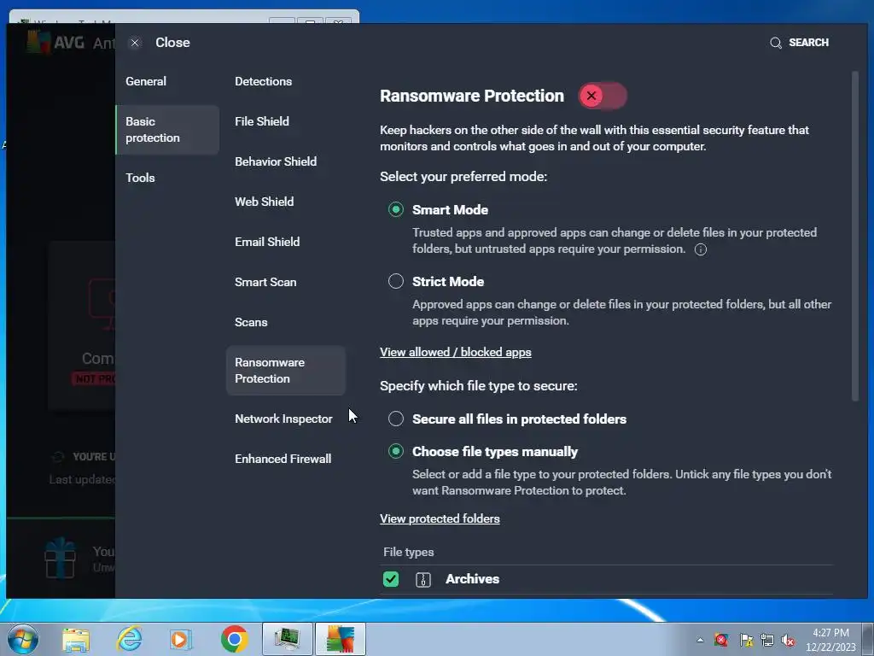Click the AVG tray icon
Screen dimensions: 874x656
721,640
